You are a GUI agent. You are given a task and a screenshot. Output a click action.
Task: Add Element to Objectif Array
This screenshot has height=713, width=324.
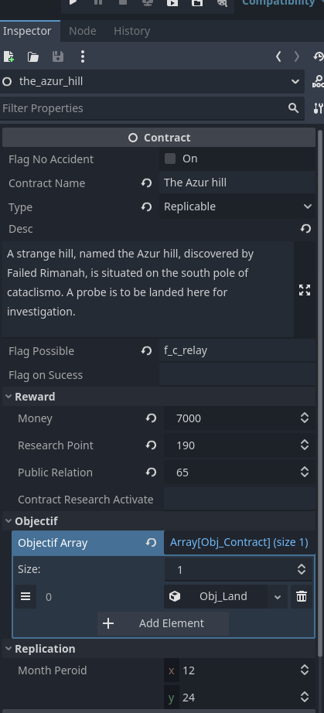click(163, 623)
